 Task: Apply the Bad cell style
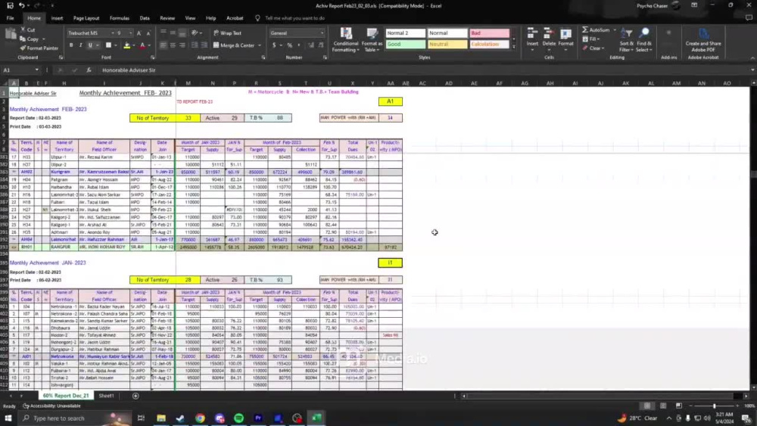[489, 33]
